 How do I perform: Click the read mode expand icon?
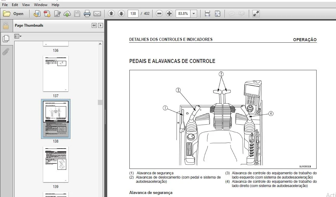[x=256, y=14]
